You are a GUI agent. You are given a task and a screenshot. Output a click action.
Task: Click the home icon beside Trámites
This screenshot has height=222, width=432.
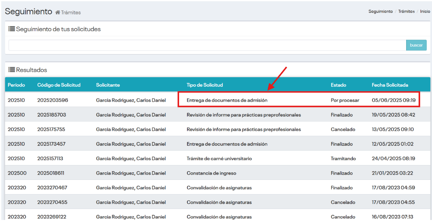point(58,13)
